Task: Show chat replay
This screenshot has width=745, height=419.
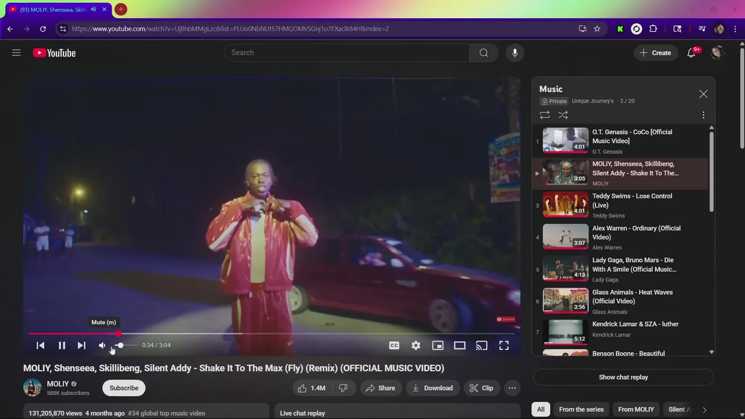Action: (x=623, y=377)
